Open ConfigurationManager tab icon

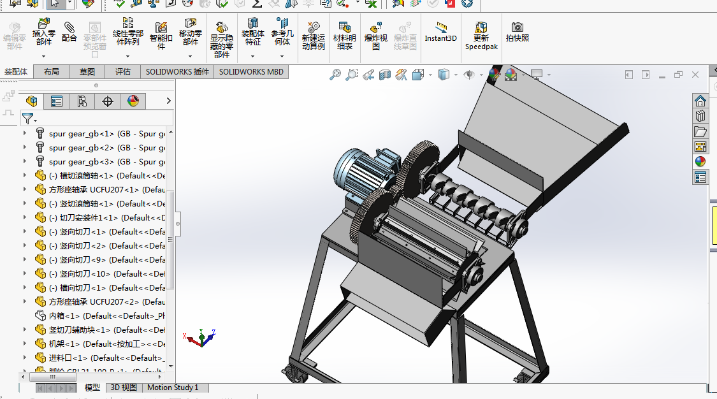point(82,101)
